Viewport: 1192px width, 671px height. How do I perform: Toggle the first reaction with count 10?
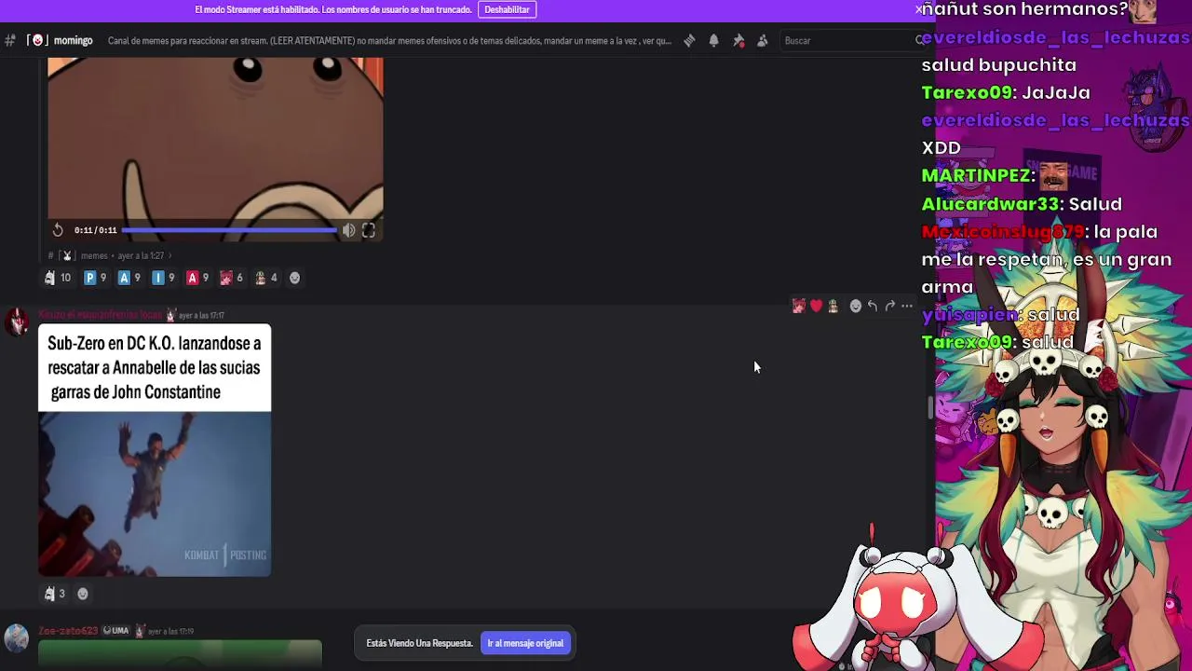58,278
